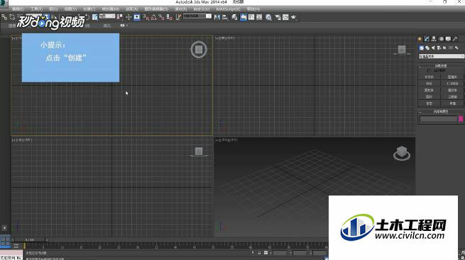Viewport: 465px width, 260px height.
Task: Click the Unlink Selection toolbar icon
Action: (12, 17)
